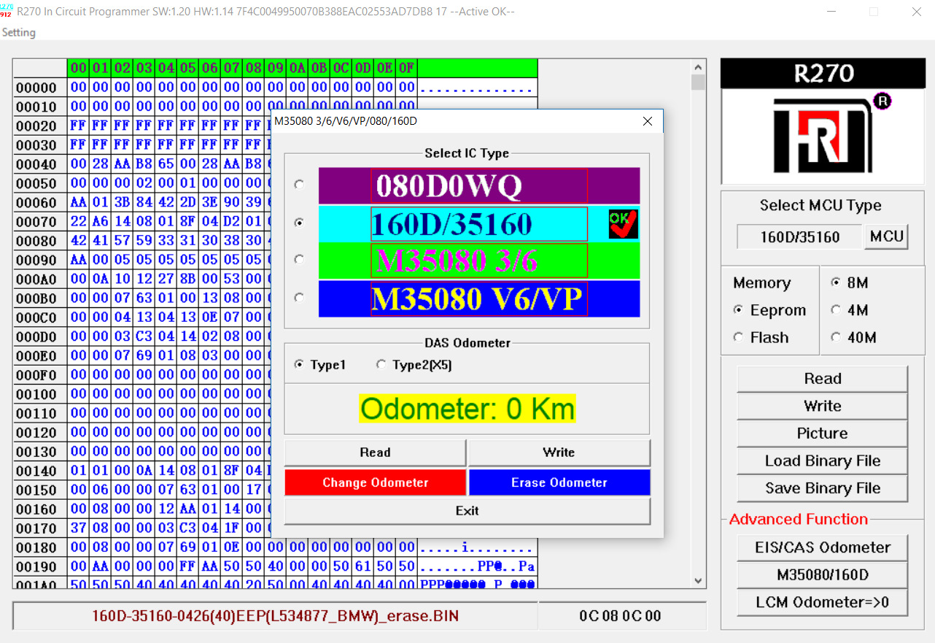Select the M35080 3/6 radio button
The height and width of the screenshot is (643, 935).
point(299,259)
